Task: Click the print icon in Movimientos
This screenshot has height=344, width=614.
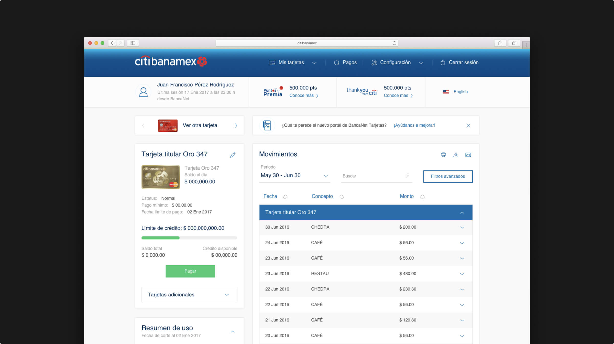Action: coord(443,155)
